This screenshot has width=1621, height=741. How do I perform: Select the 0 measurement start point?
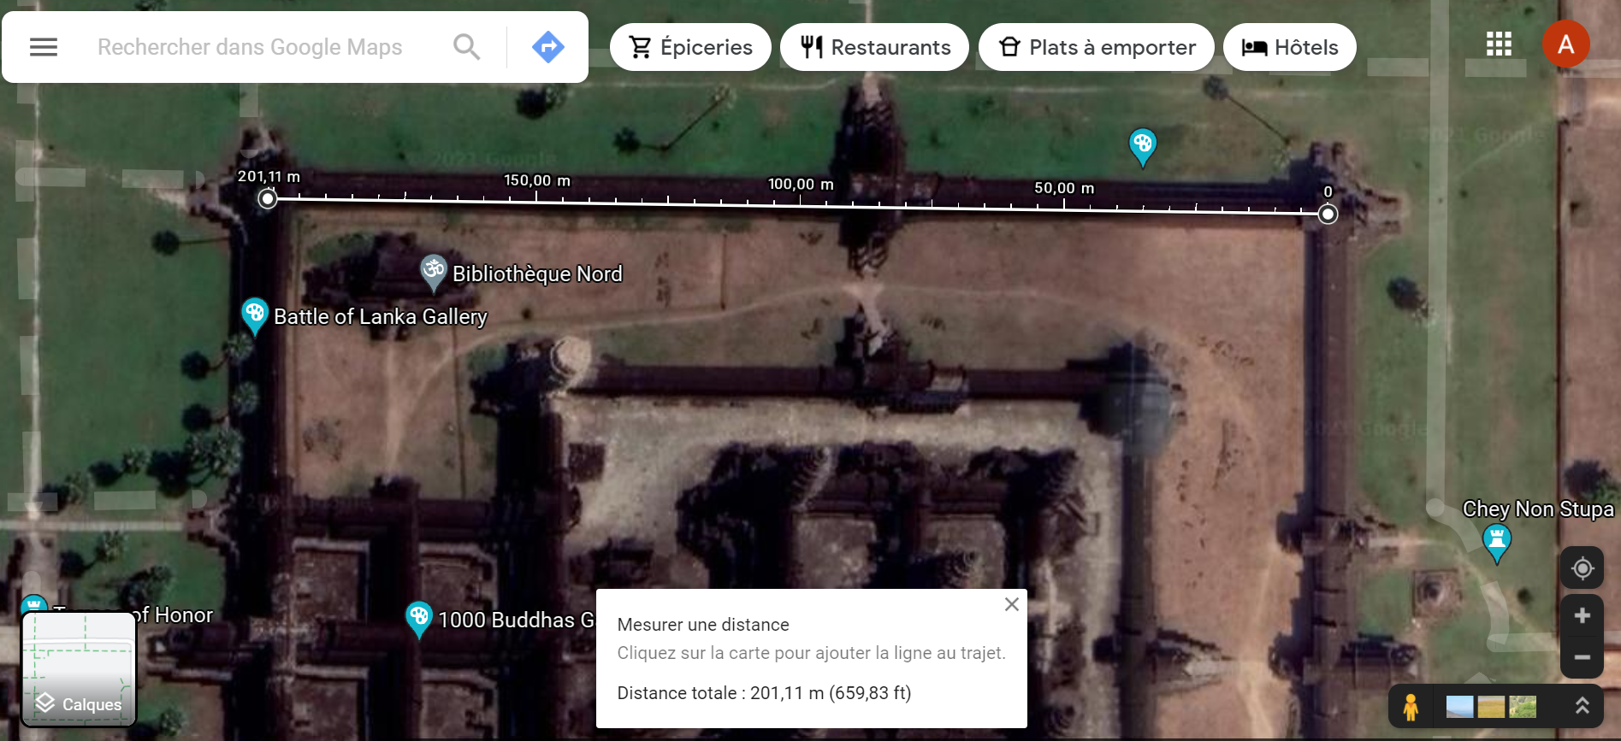(x=1328, y=214)
